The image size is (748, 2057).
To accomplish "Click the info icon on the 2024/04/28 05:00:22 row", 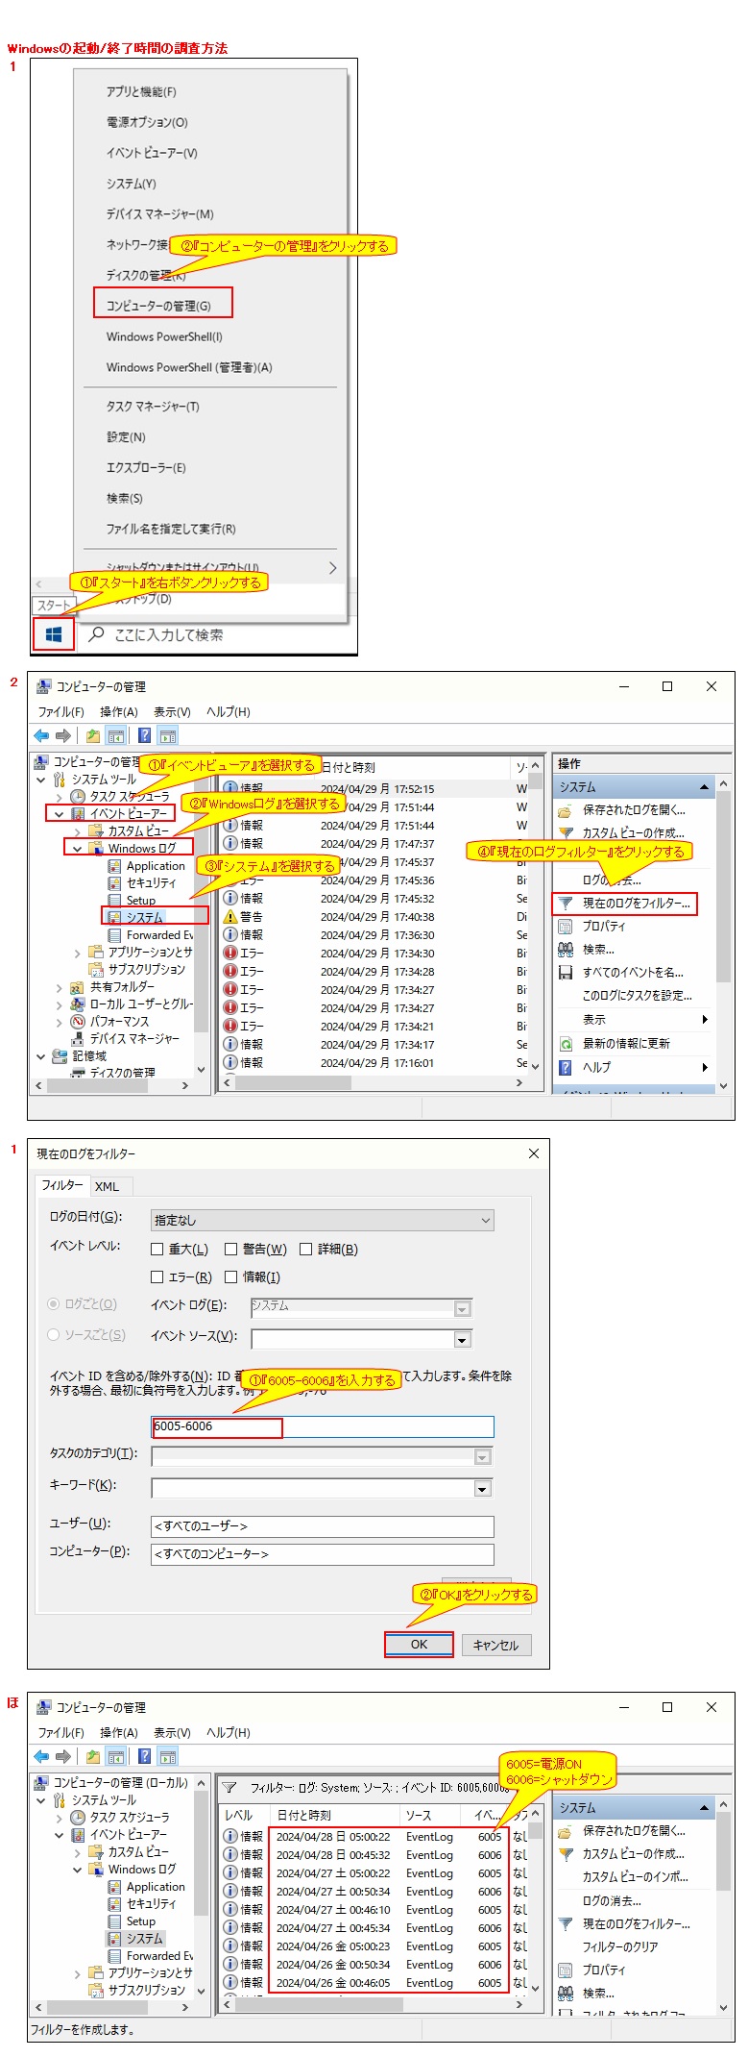I will pyautogui.click(x=230, y=1836).
